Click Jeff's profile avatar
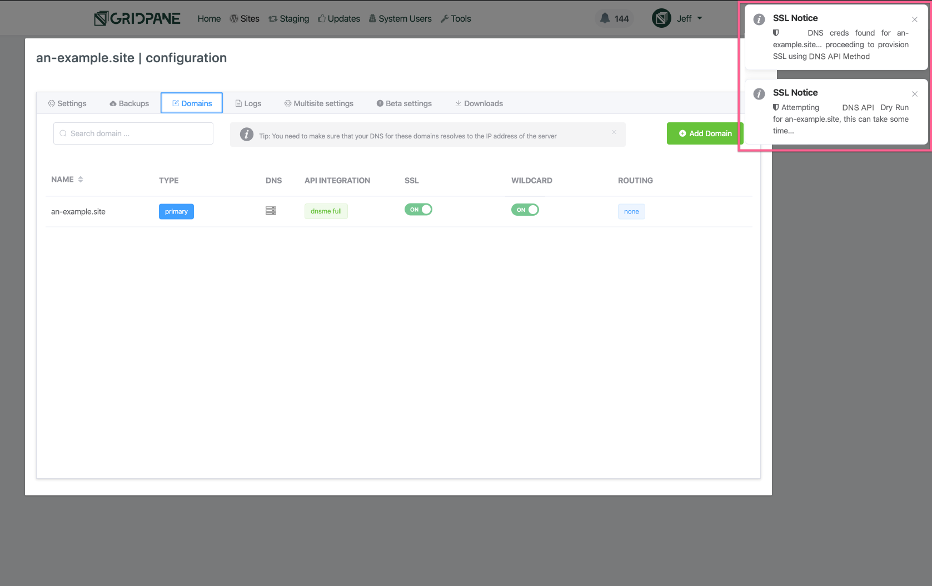 point(661,18)
